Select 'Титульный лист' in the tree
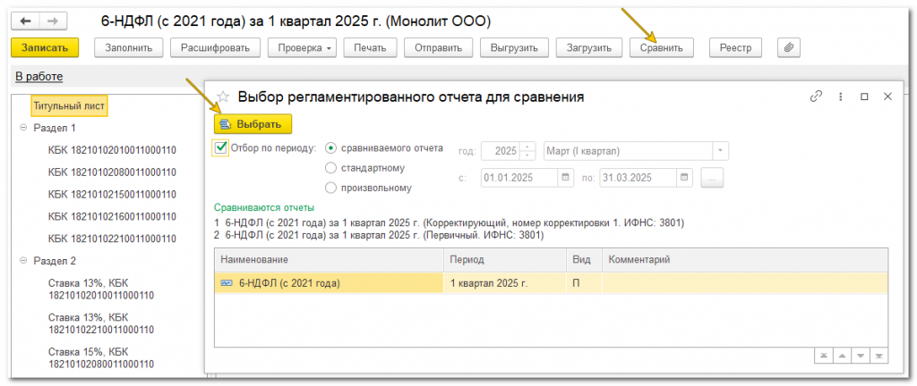The width and height of the screenshot is (917, 386). pyautogui.click(x=69, y=106)
